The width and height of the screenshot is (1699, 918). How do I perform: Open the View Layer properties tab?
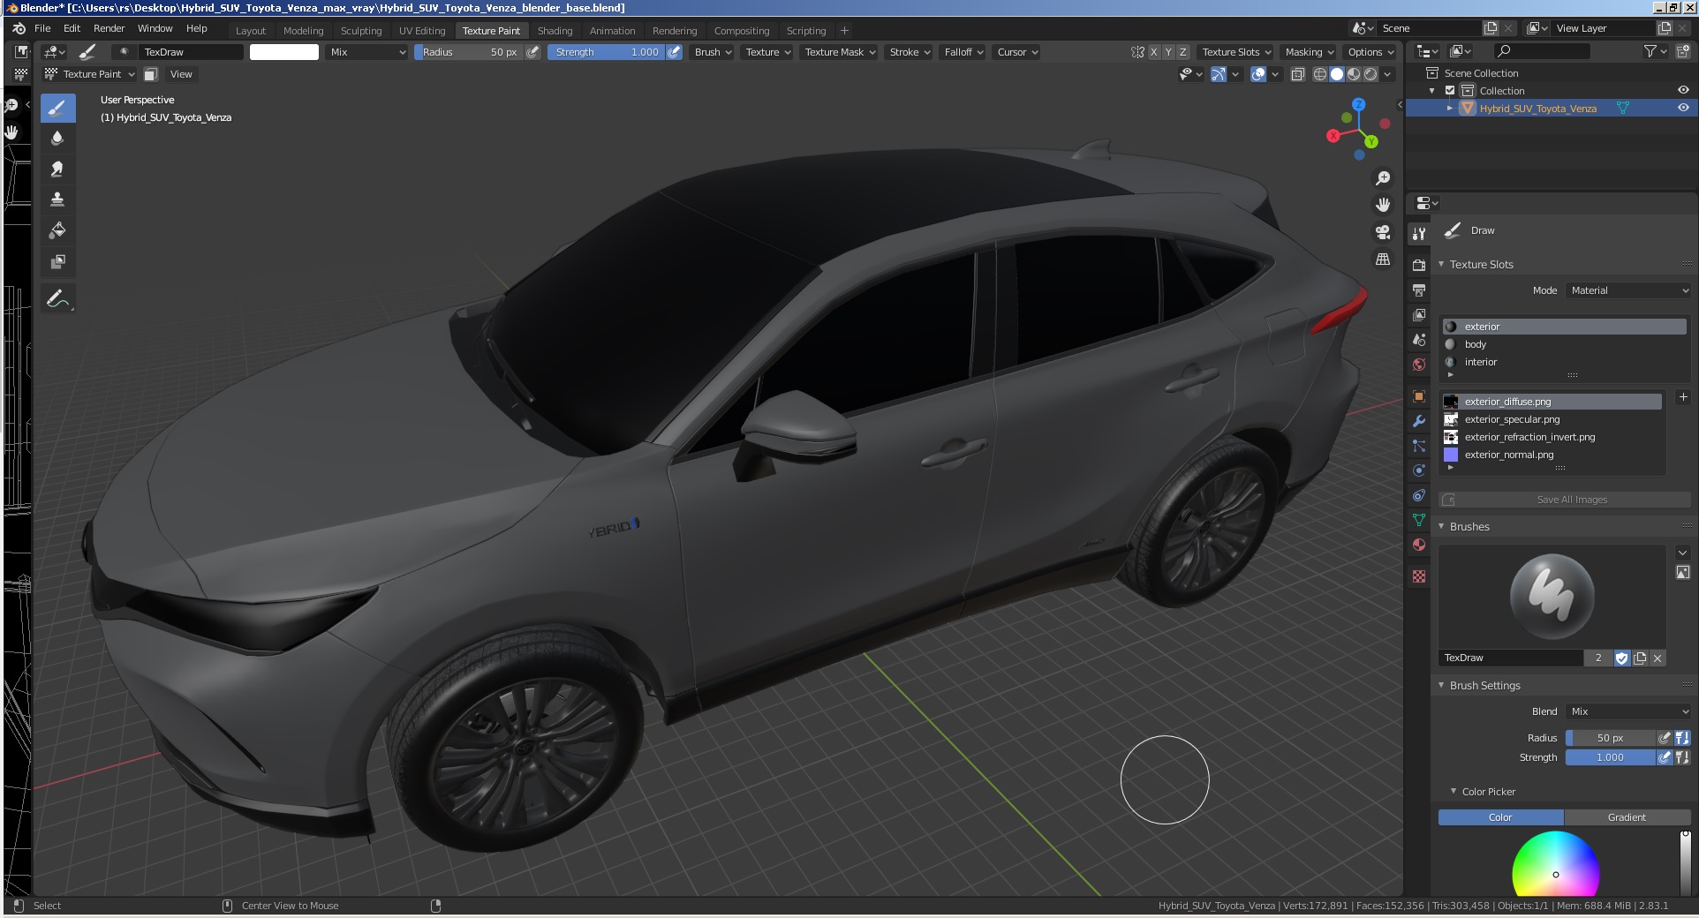pos(1419,315)
